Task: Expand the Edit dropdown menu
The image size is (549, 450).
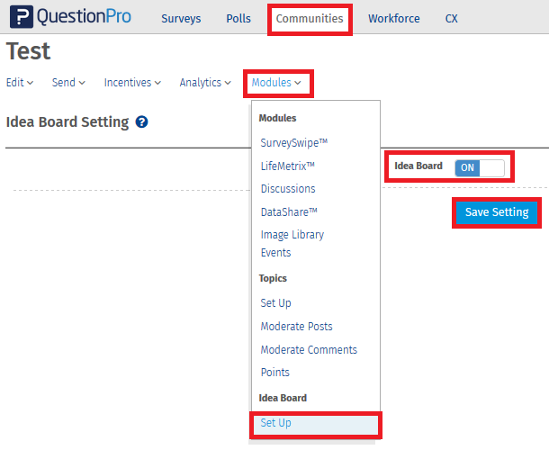Action: click(x=20, y=83)
